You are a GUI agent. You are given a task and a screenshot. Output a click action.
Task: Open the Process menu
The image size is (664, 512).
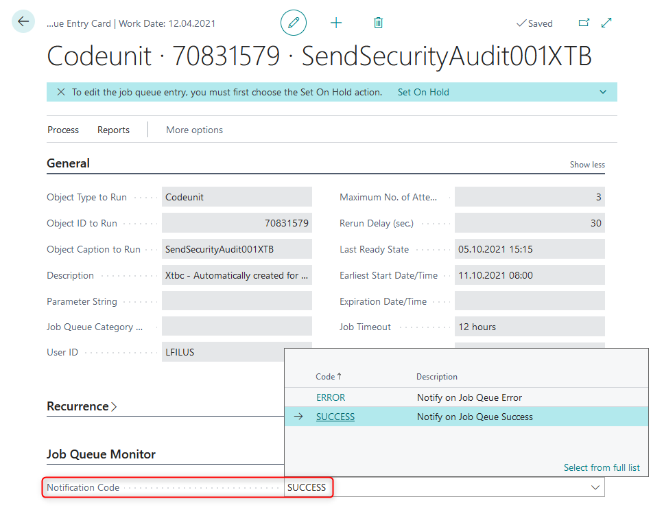tap(63, 130)
